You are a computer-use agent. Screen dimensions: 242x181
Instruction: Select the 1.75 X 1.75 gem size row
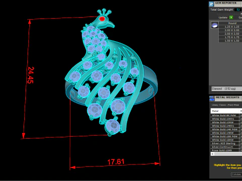click(230, 37)
